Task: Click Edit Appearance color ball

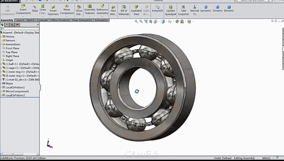Action: pyautogui.click(x=177, y=22)
